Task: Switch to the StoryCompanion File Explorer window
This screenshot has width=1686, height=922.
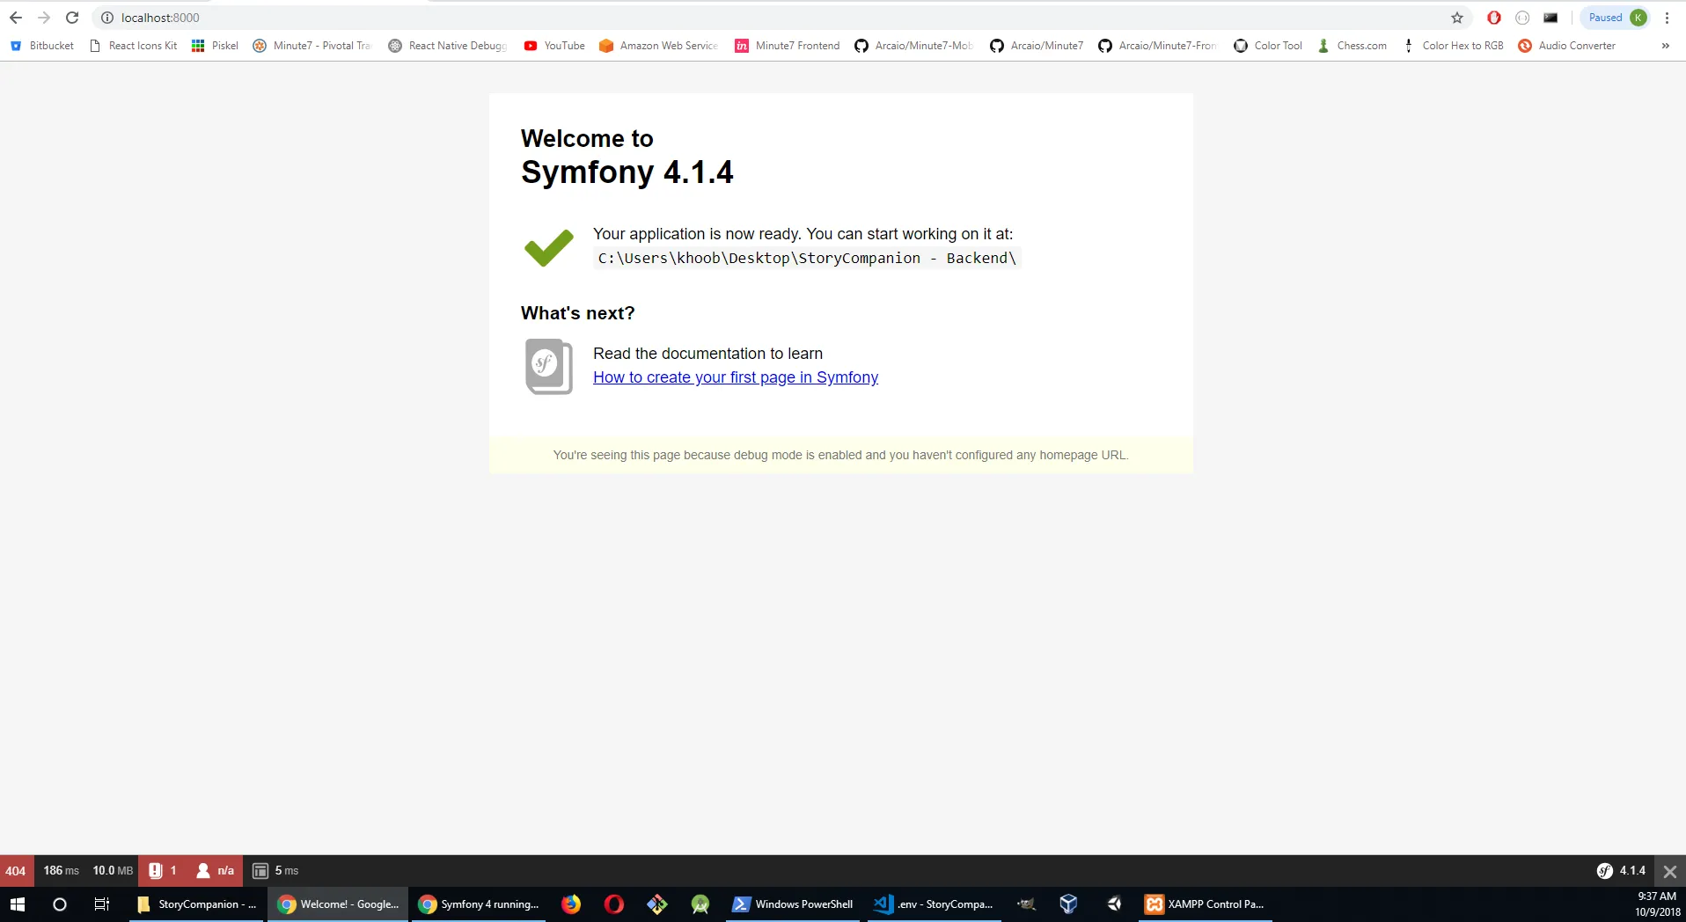Action: 197,904
